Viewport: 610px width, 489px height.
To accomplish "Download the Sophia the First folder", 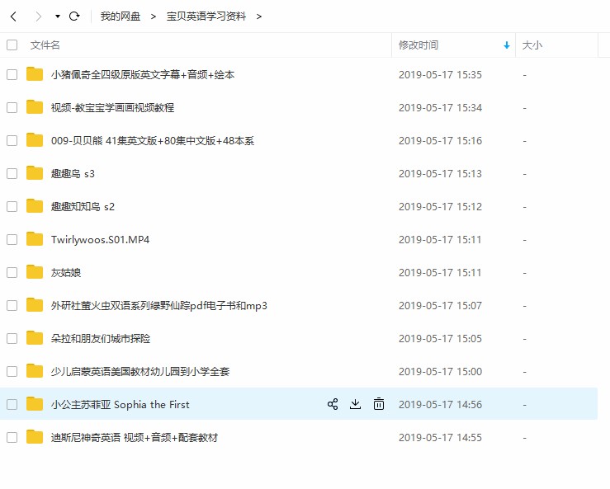I will 355,404.
